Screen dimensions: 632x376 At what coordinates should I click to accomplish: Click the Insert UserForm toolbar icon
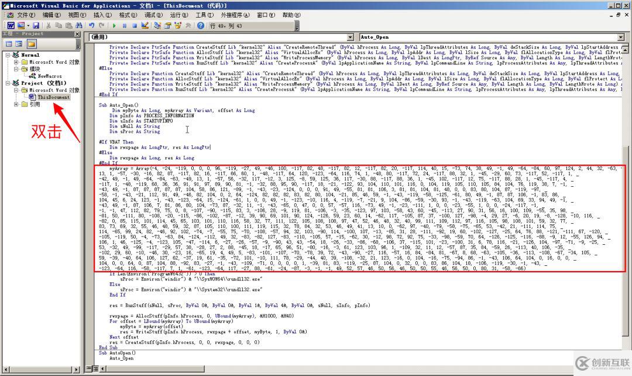point(20,25)
